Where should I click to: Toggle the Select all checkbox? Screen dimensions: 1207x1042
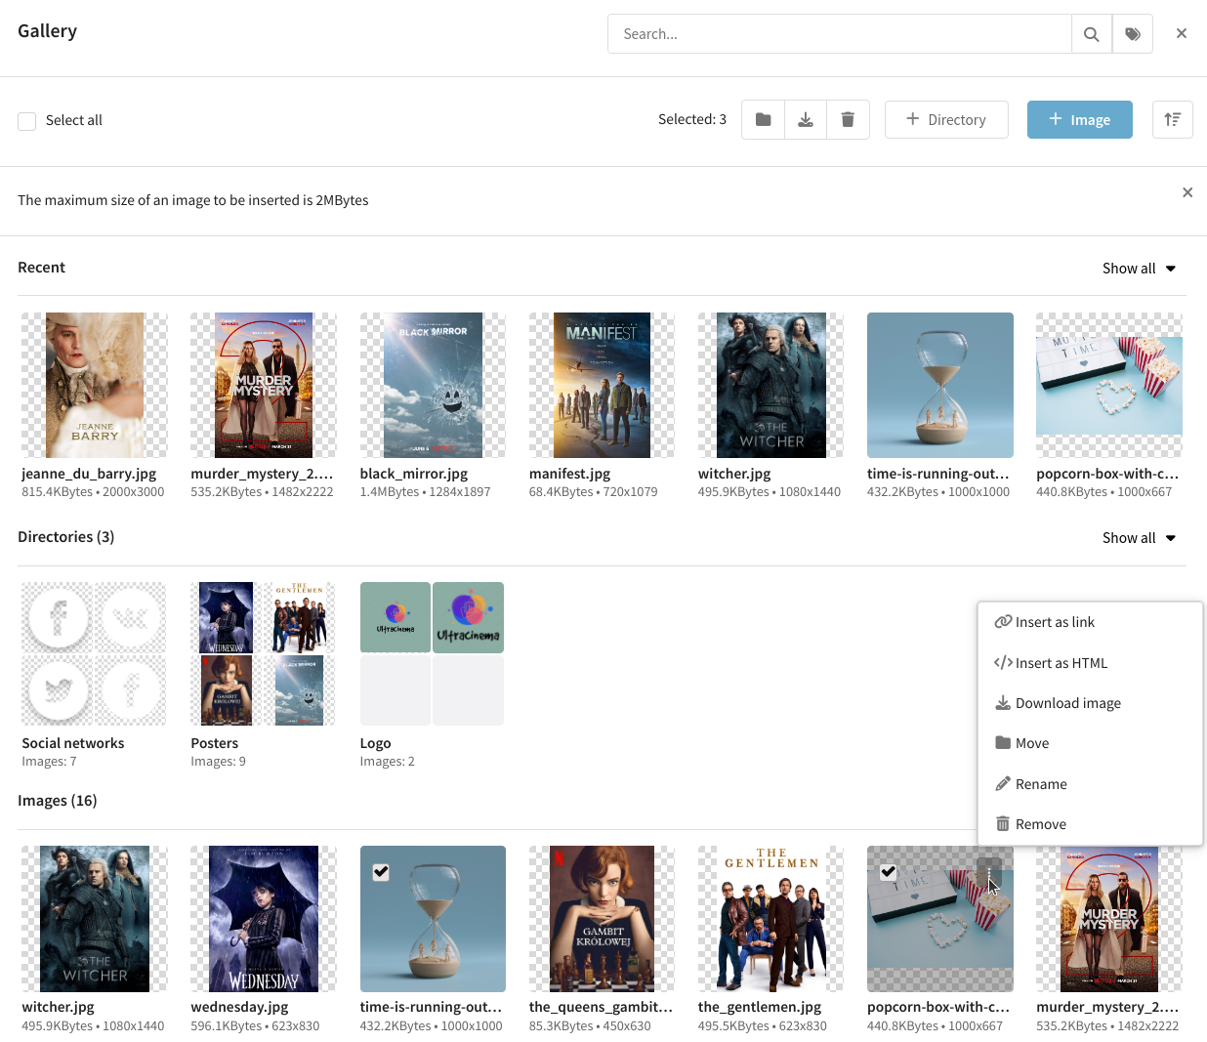27,121
